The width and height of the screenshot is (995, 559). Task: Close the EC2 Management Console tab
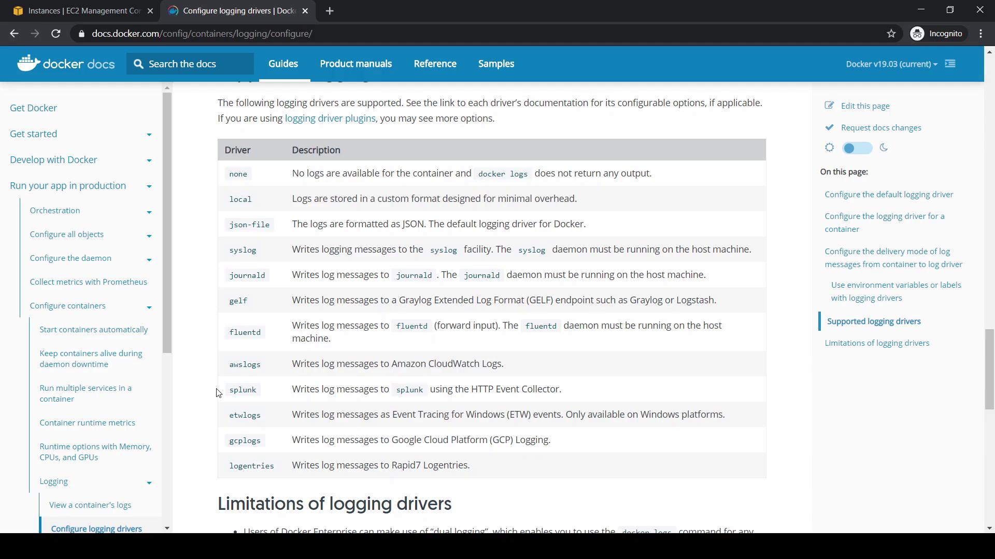(150, 11)
